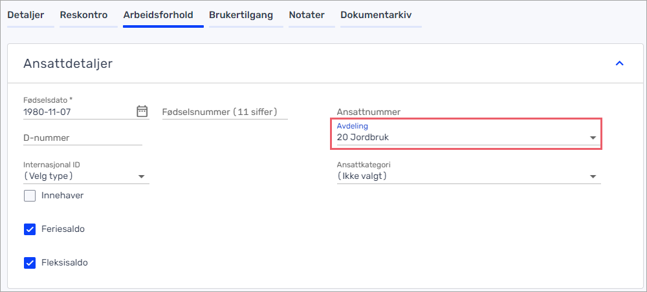647x292 pixels.
Task: Go to the Brukertilgang tab
Action: [x=241, y=15]
